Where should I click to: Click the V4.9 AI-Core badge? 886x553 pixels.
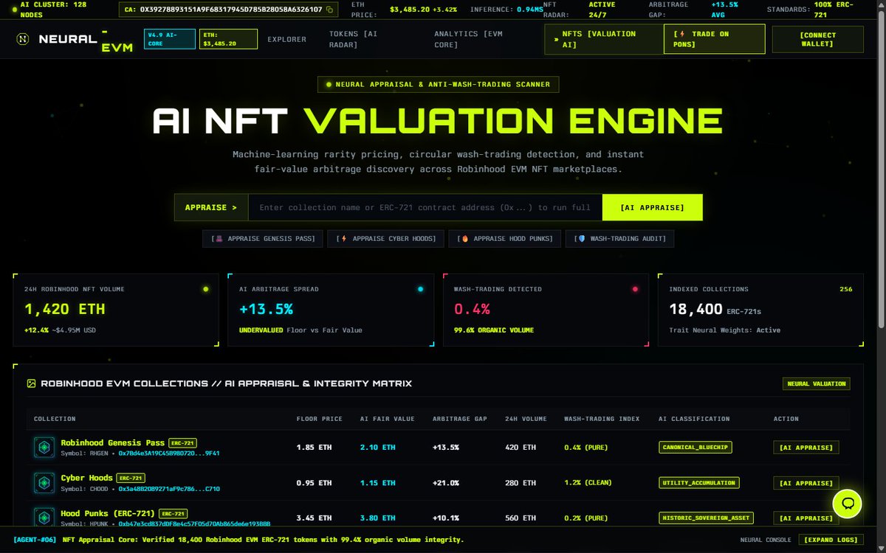pos(170,39)
